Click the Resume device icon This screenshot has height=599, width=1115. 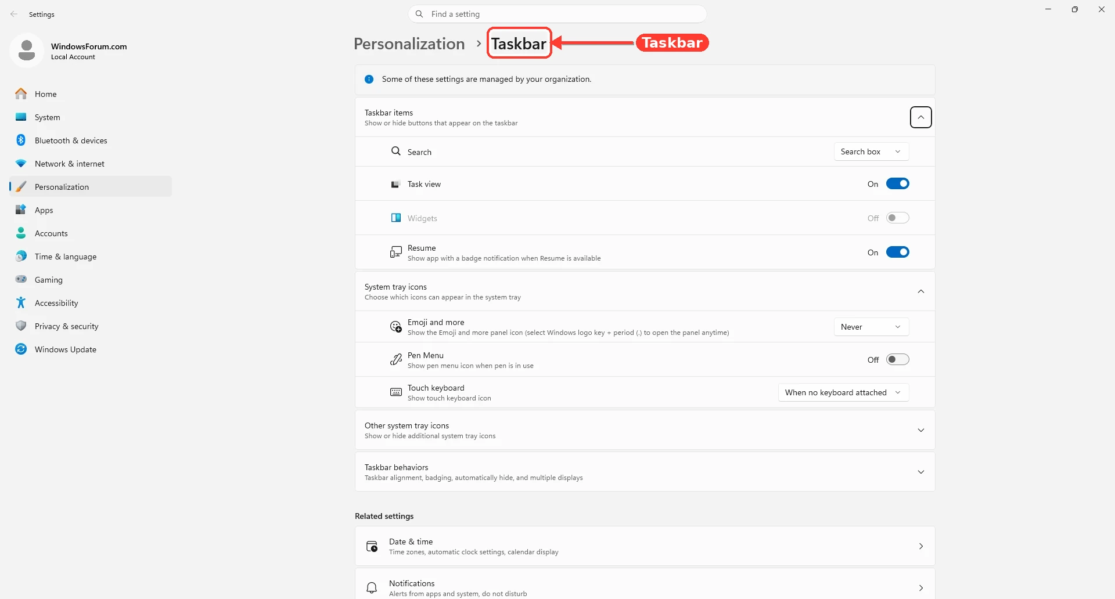[x=396, y=252]
